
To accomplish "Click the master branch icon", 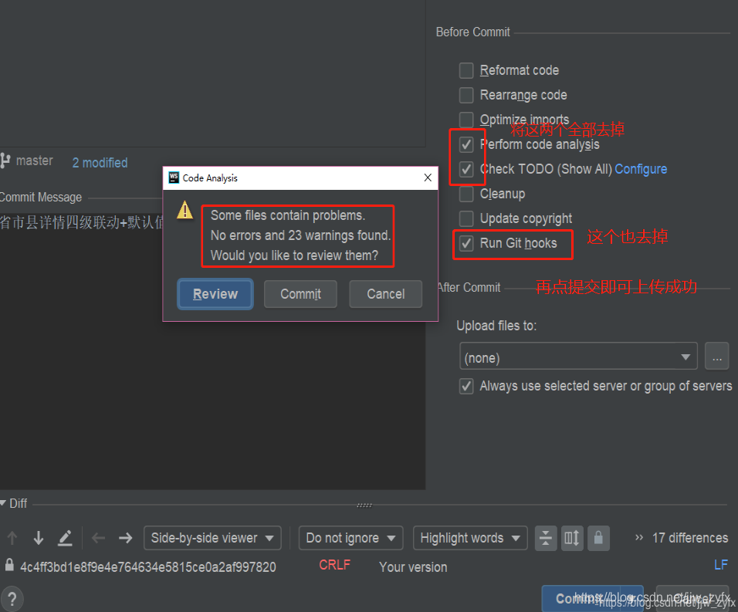I will [x=5, y=161].
